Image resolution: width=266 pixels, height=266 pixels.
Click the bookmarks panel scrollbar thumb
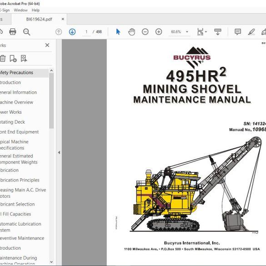[x=51, y=101]
